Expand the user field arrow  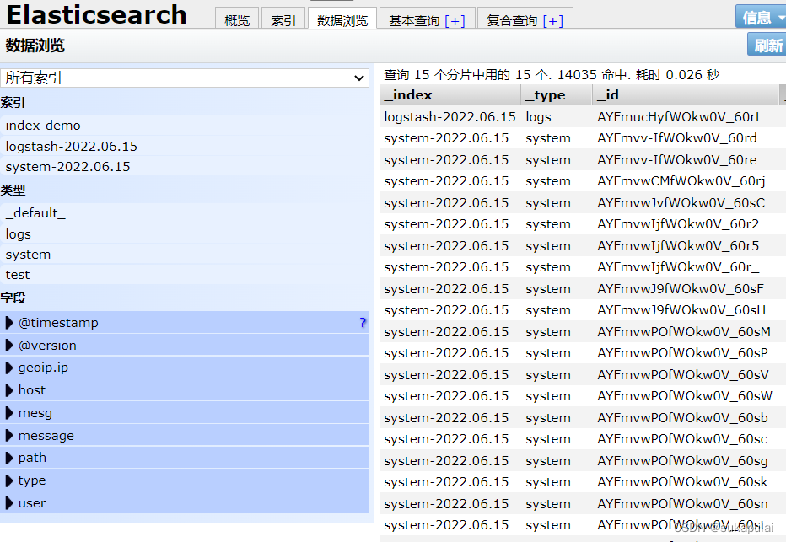coord(9,503)
